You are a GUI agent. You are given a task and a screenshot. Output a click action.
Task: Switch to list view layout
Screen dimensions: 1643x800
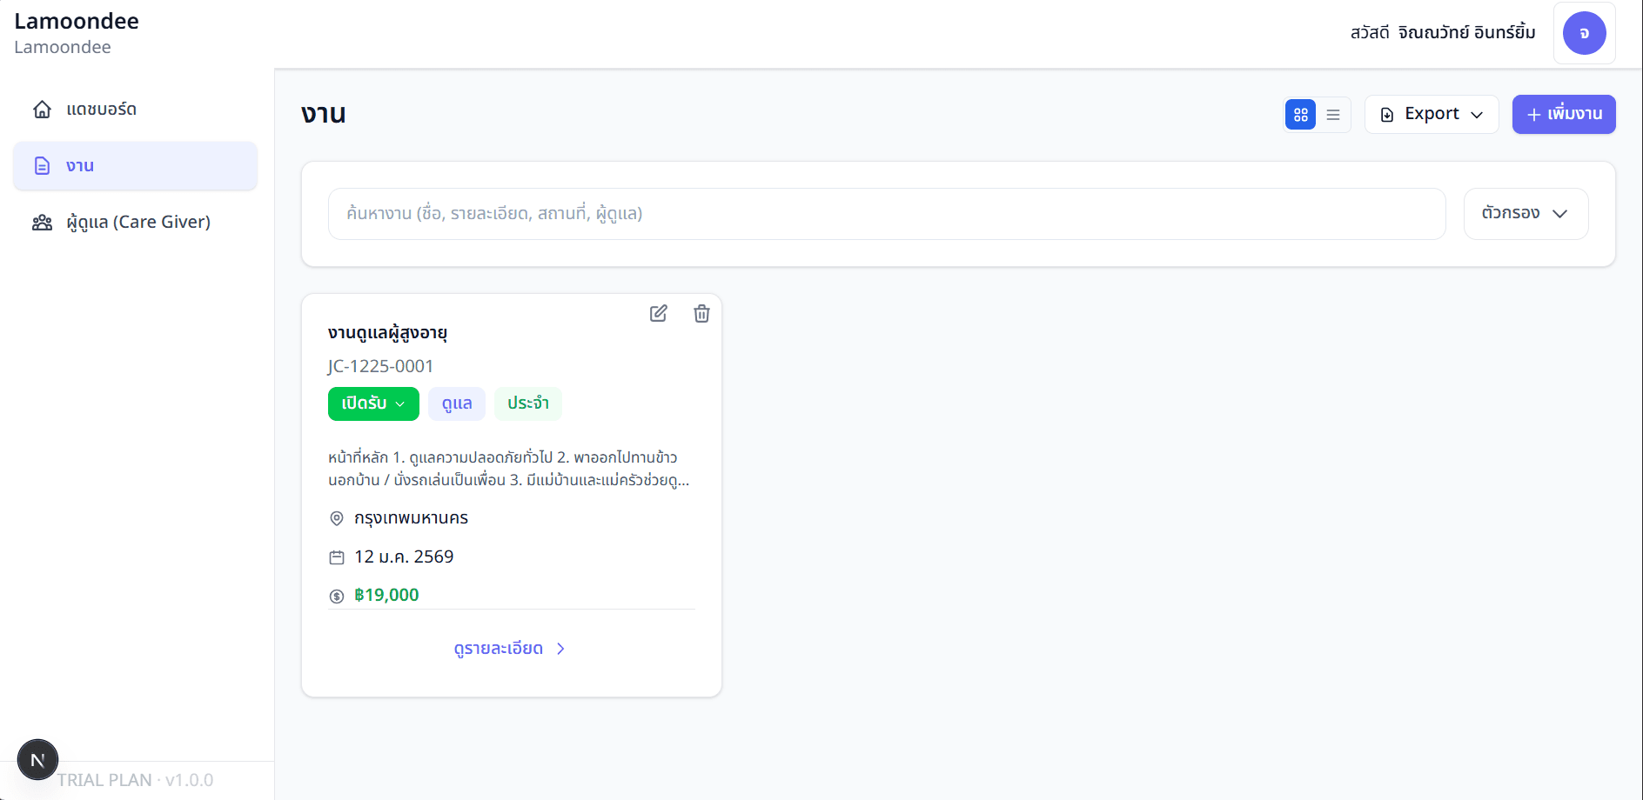(1333, 115)
